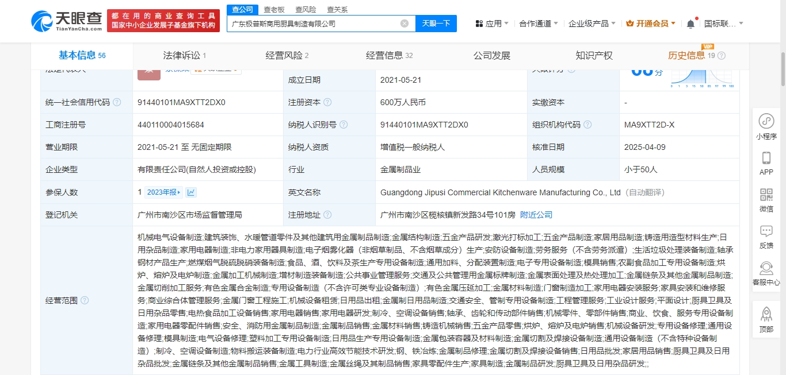Open the 知识产权 tab
The image size is (786, 375).
(x=594, y=56)
